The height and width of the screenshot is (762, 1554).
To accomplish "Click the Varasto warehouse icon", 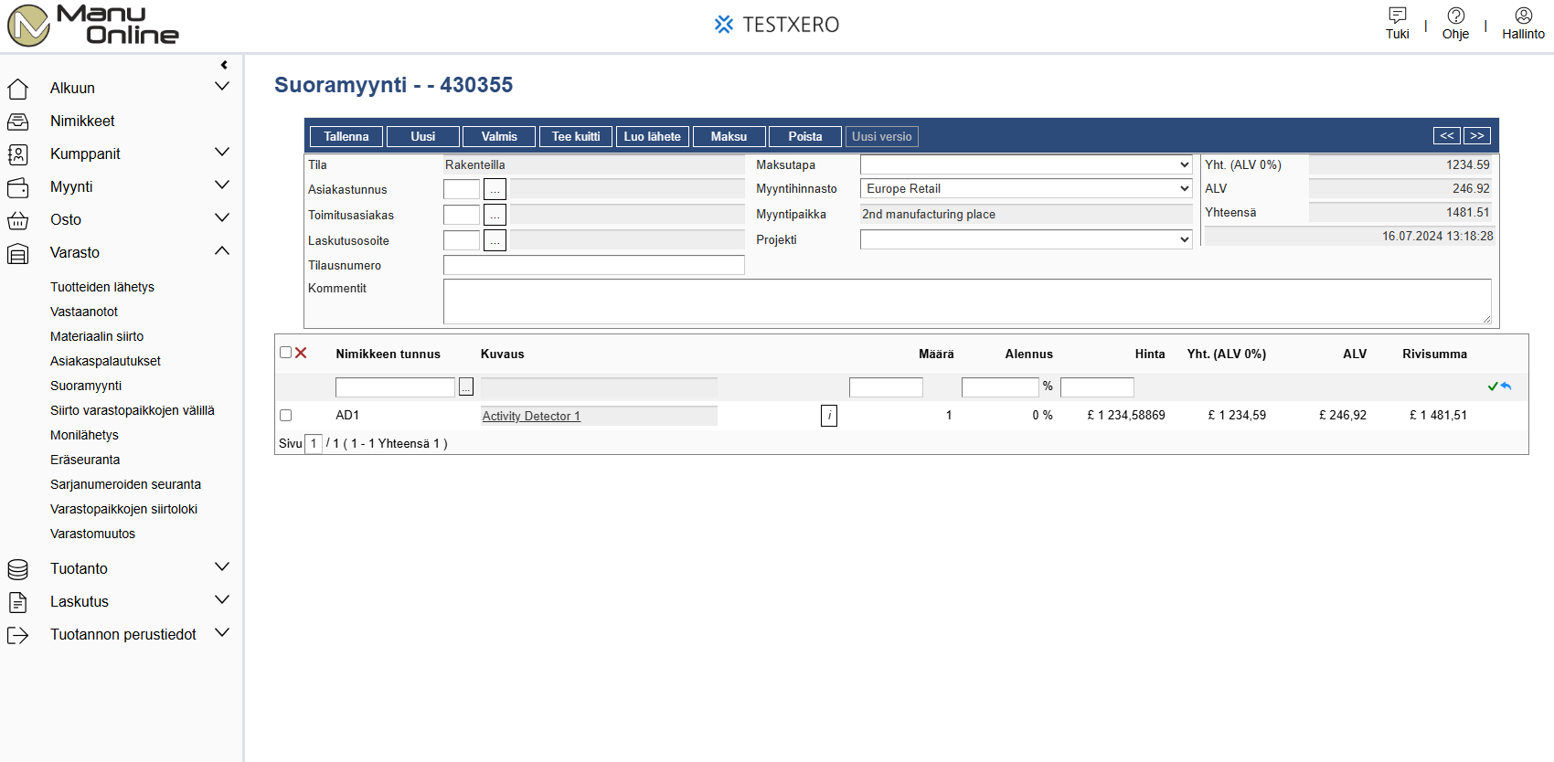I will pyautogui.click(x=17, y=253).
